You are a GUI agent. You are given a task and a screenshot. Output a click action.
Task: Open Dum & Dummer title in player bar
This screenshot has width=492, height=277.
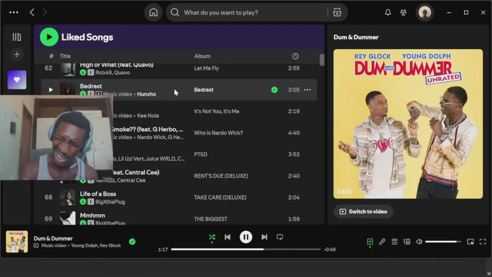click(53, 238)
